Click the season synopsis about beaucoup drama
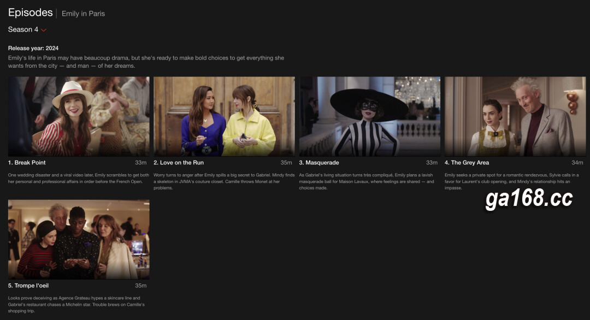The width and height of the screenshot is (590, 320). pyautogui.click(x=146, y=62)
